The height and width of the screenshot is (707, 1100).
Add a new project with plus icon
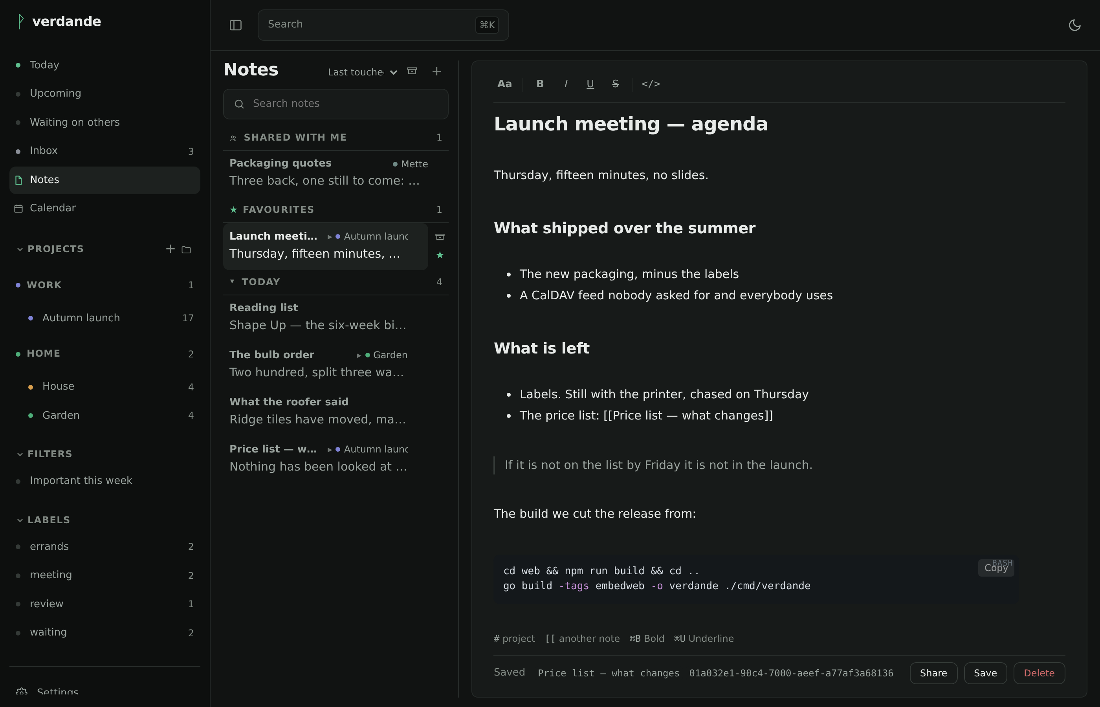point(170,249)
